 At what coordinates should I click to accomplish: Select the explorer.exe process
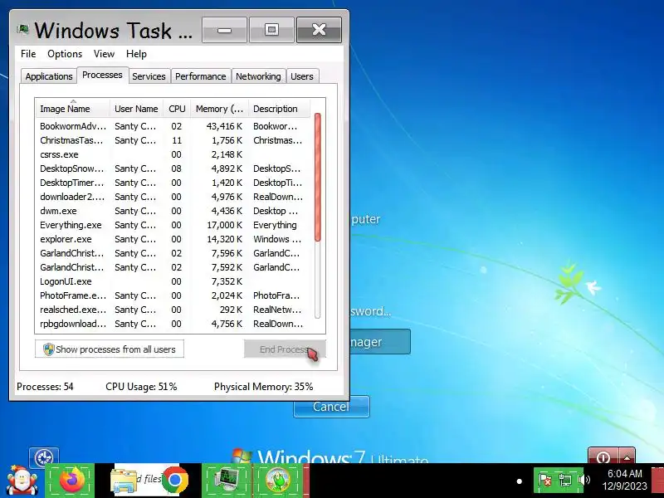tap(173, 239)
